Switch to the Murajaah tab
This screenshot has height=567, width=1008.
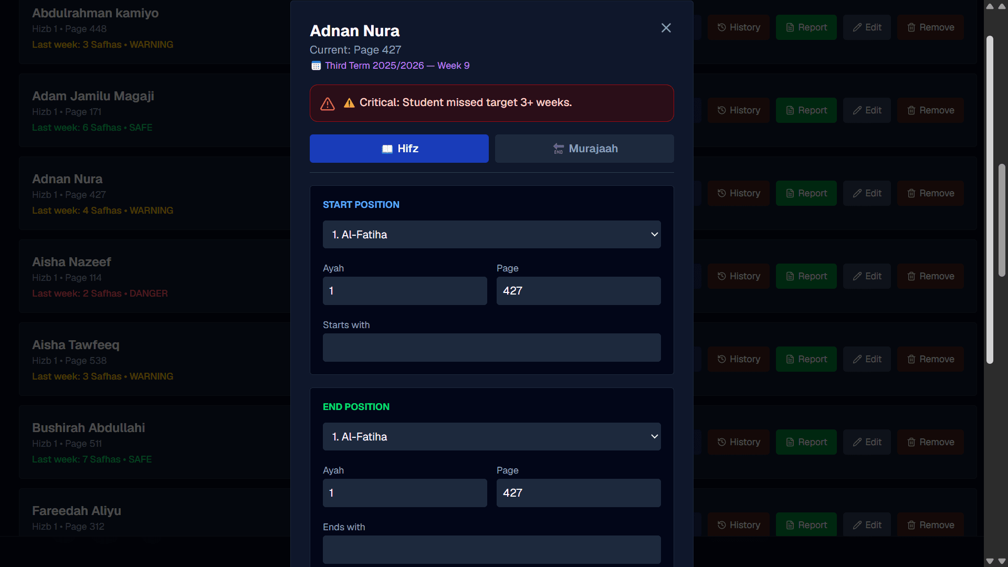coord(584,149)
